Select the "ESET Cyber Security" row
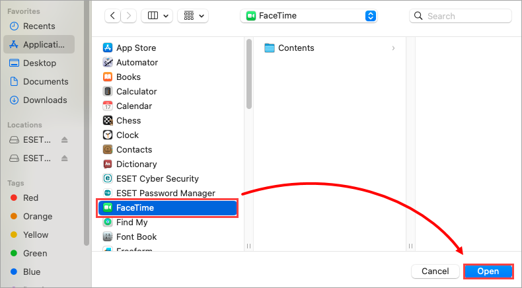The width and height of the screenshot is (522, 288). click(x=167, y=178)
